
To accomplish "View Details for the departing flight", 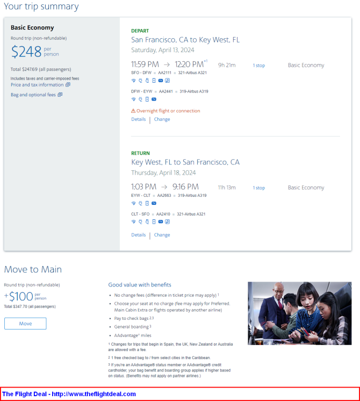I will pyautogui.click(x=138, y=119).
